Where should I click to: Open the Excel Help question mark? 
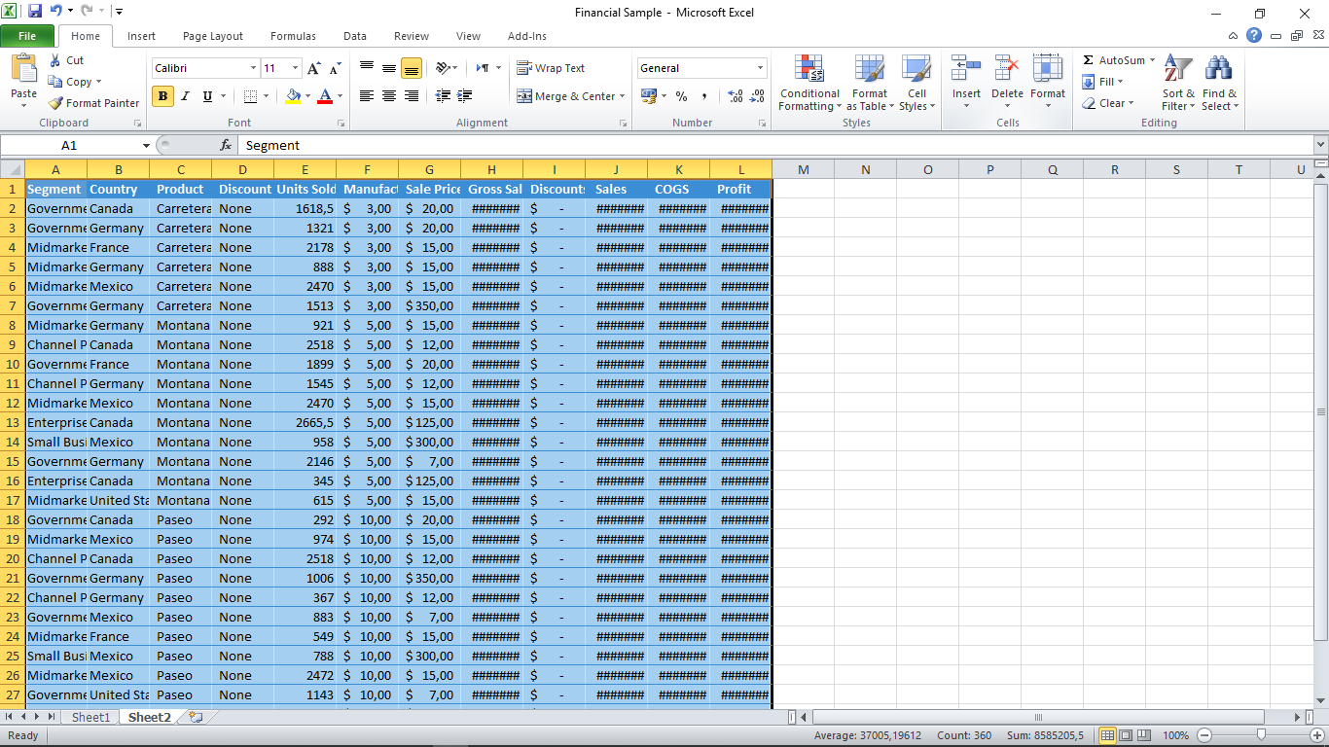(x=1254, y=36)
